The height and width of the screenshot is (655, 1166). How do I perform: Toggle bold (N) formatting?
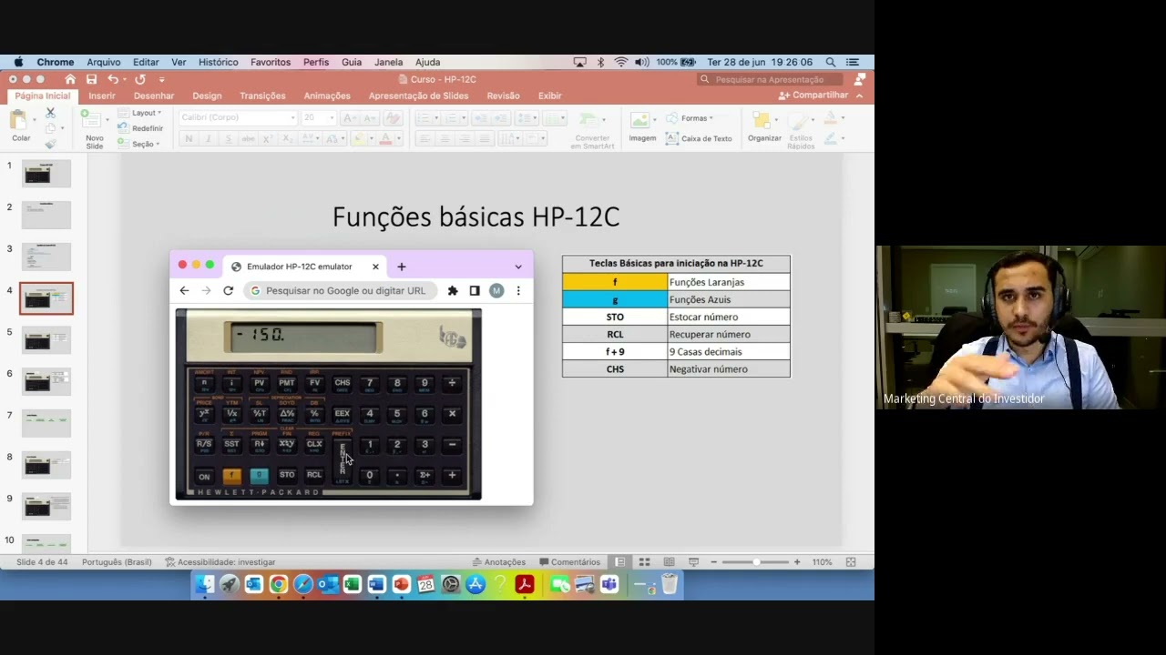point(189,139)
